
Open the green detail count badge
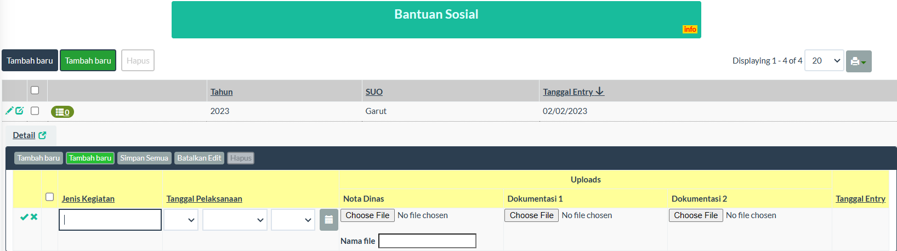pyautogui.click(x=63, y=112)
